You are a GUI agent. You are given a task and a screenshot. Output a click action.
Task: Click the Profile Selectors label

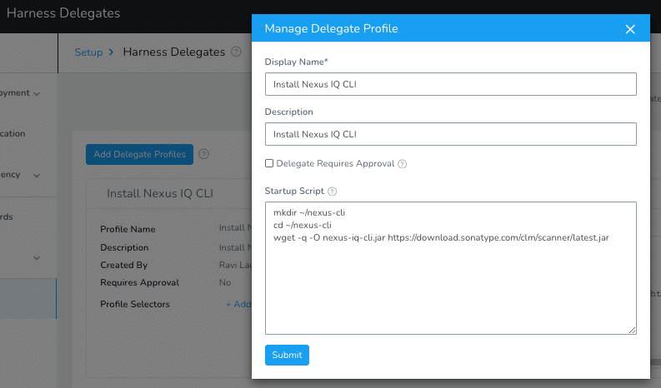(135, 304)
